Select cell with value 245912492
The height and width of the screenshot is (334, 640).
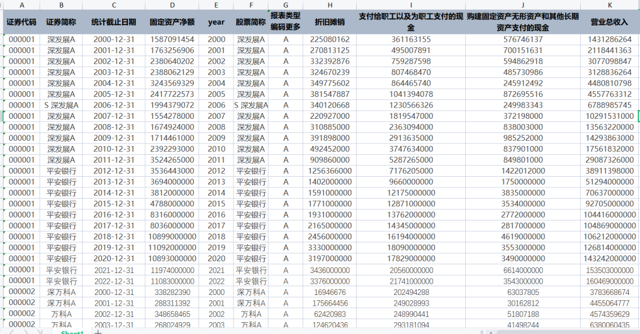(523, 83)
